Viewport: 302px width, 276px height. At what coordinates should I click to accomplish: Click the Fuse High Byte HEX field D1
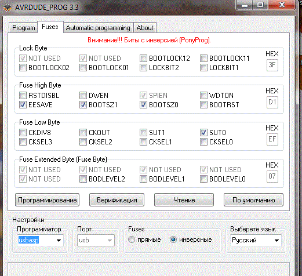click(x=272, y=102)
